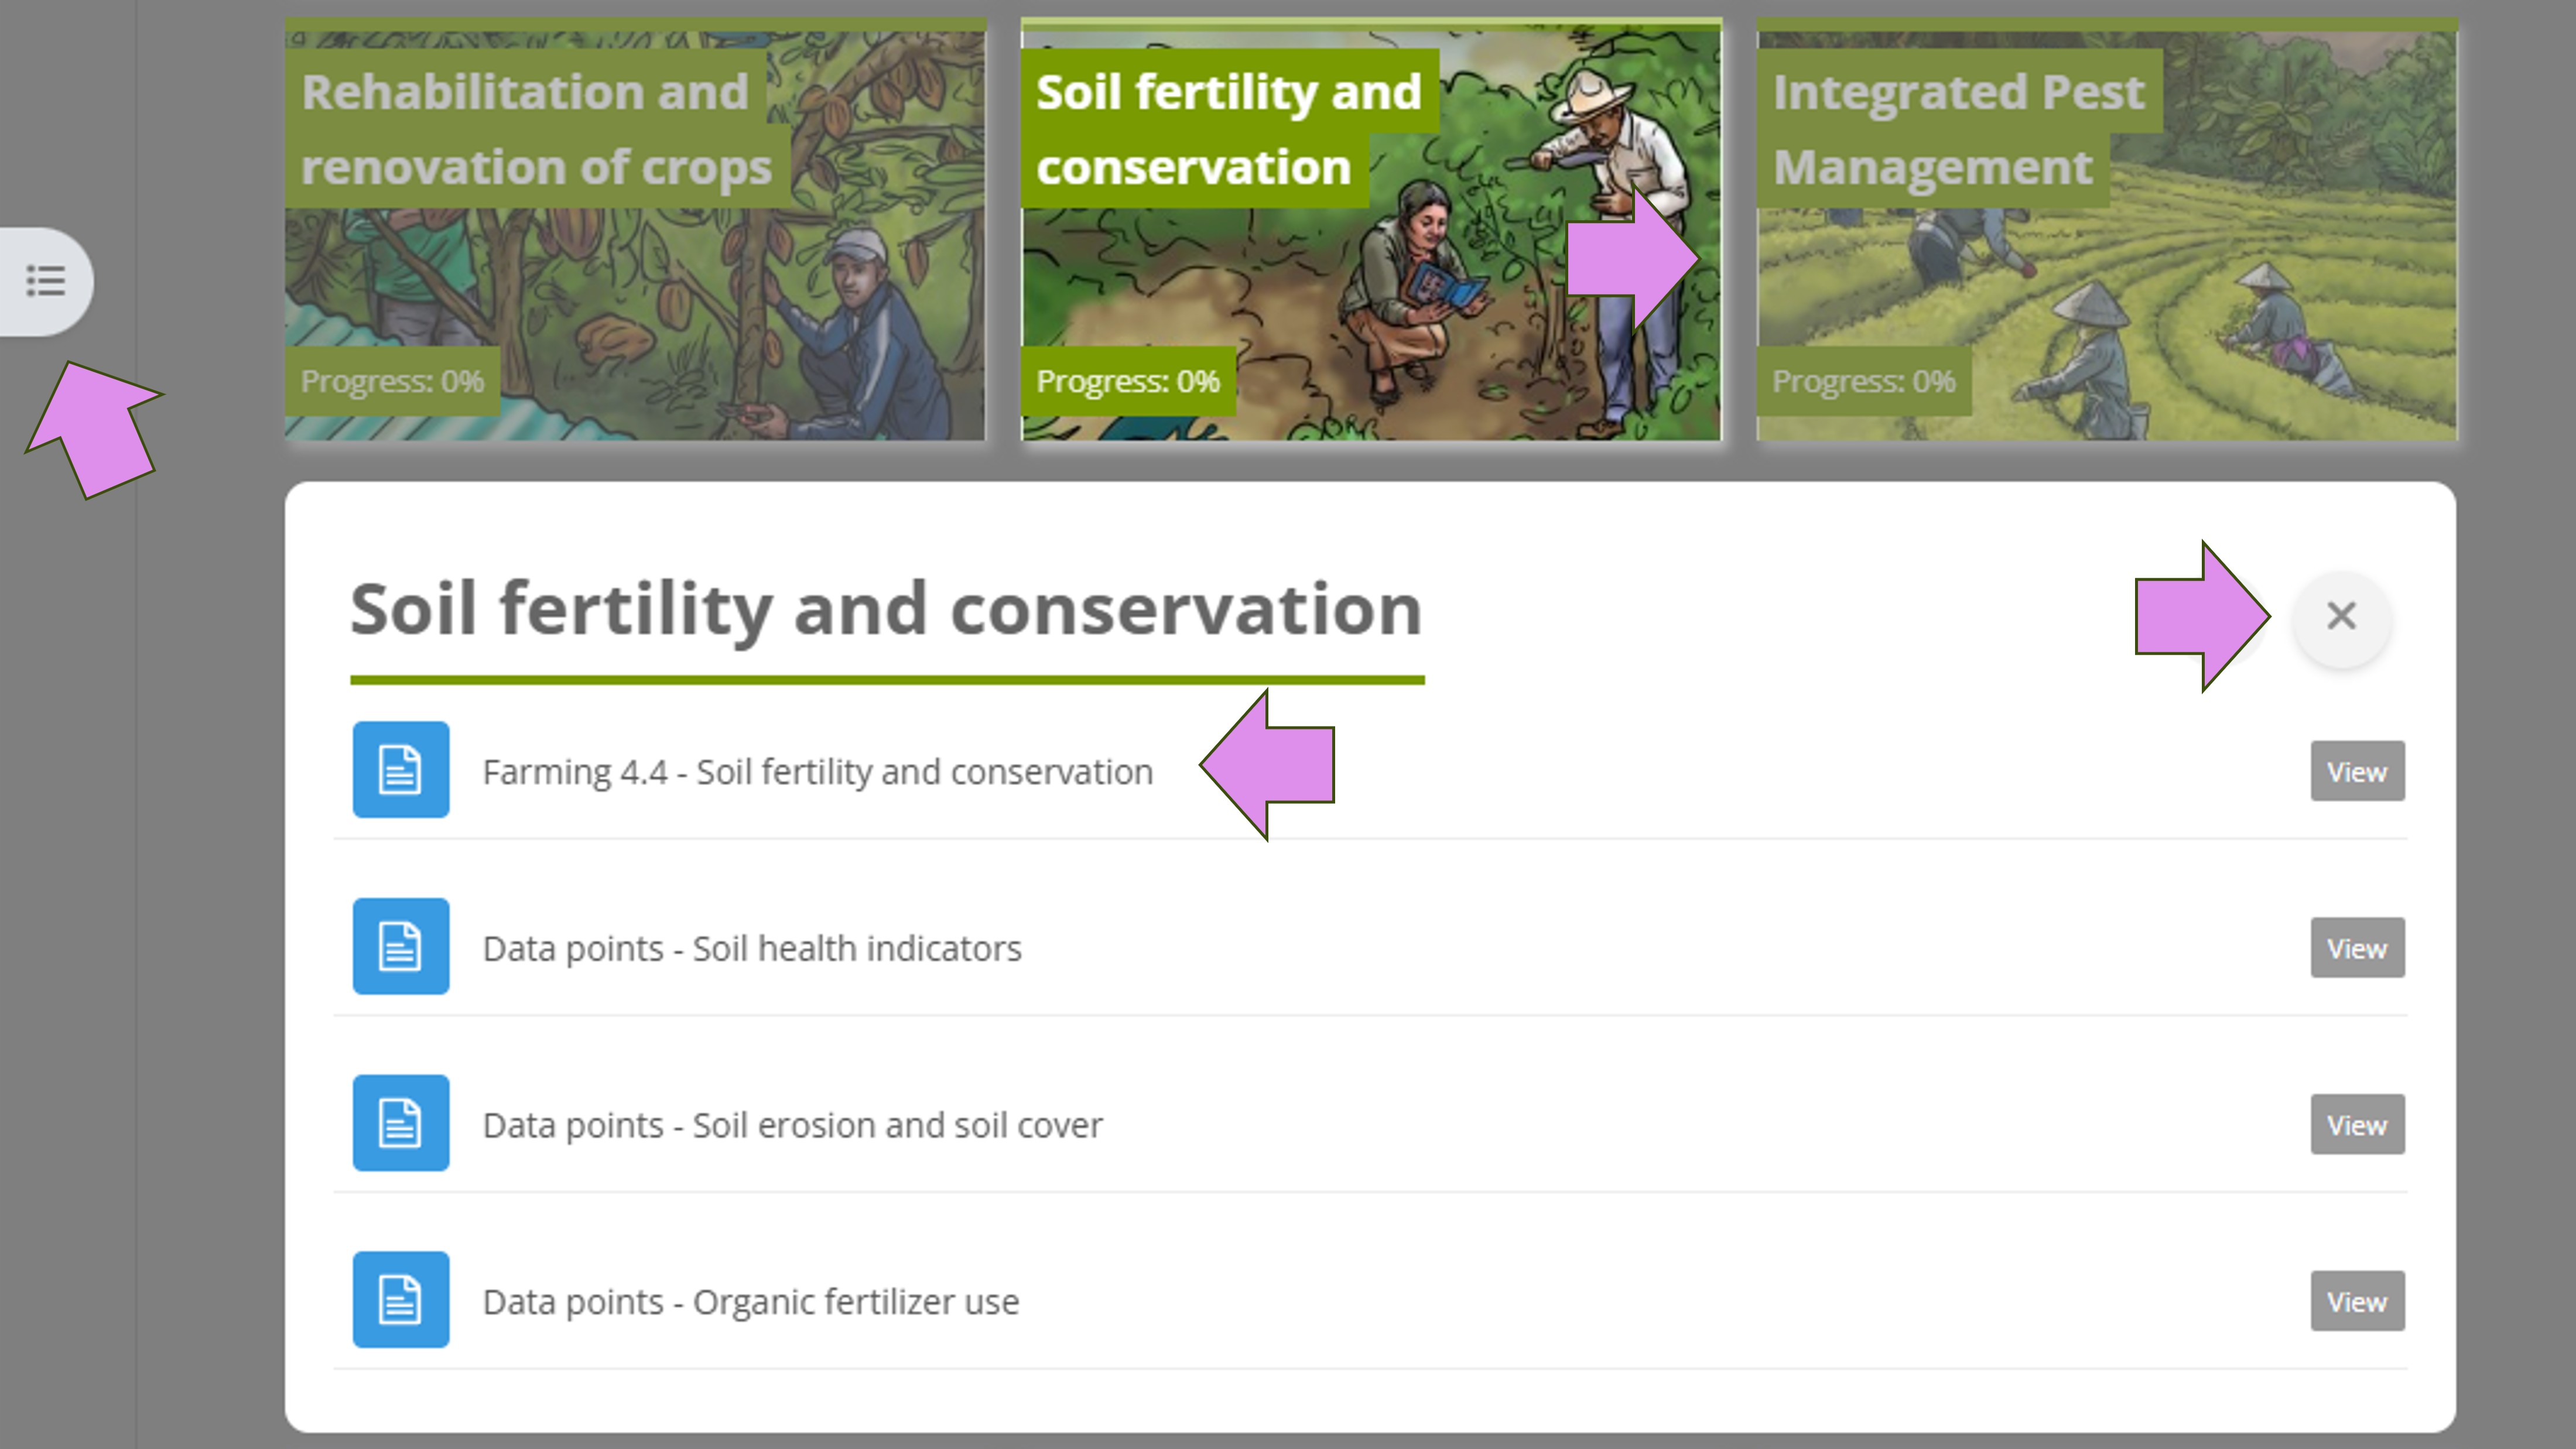Image resolution: width=2576 pixels, height=1449 pixels.
Task: Click document icon for Soil erosion and soil cover
Action: coord(400,1123)
